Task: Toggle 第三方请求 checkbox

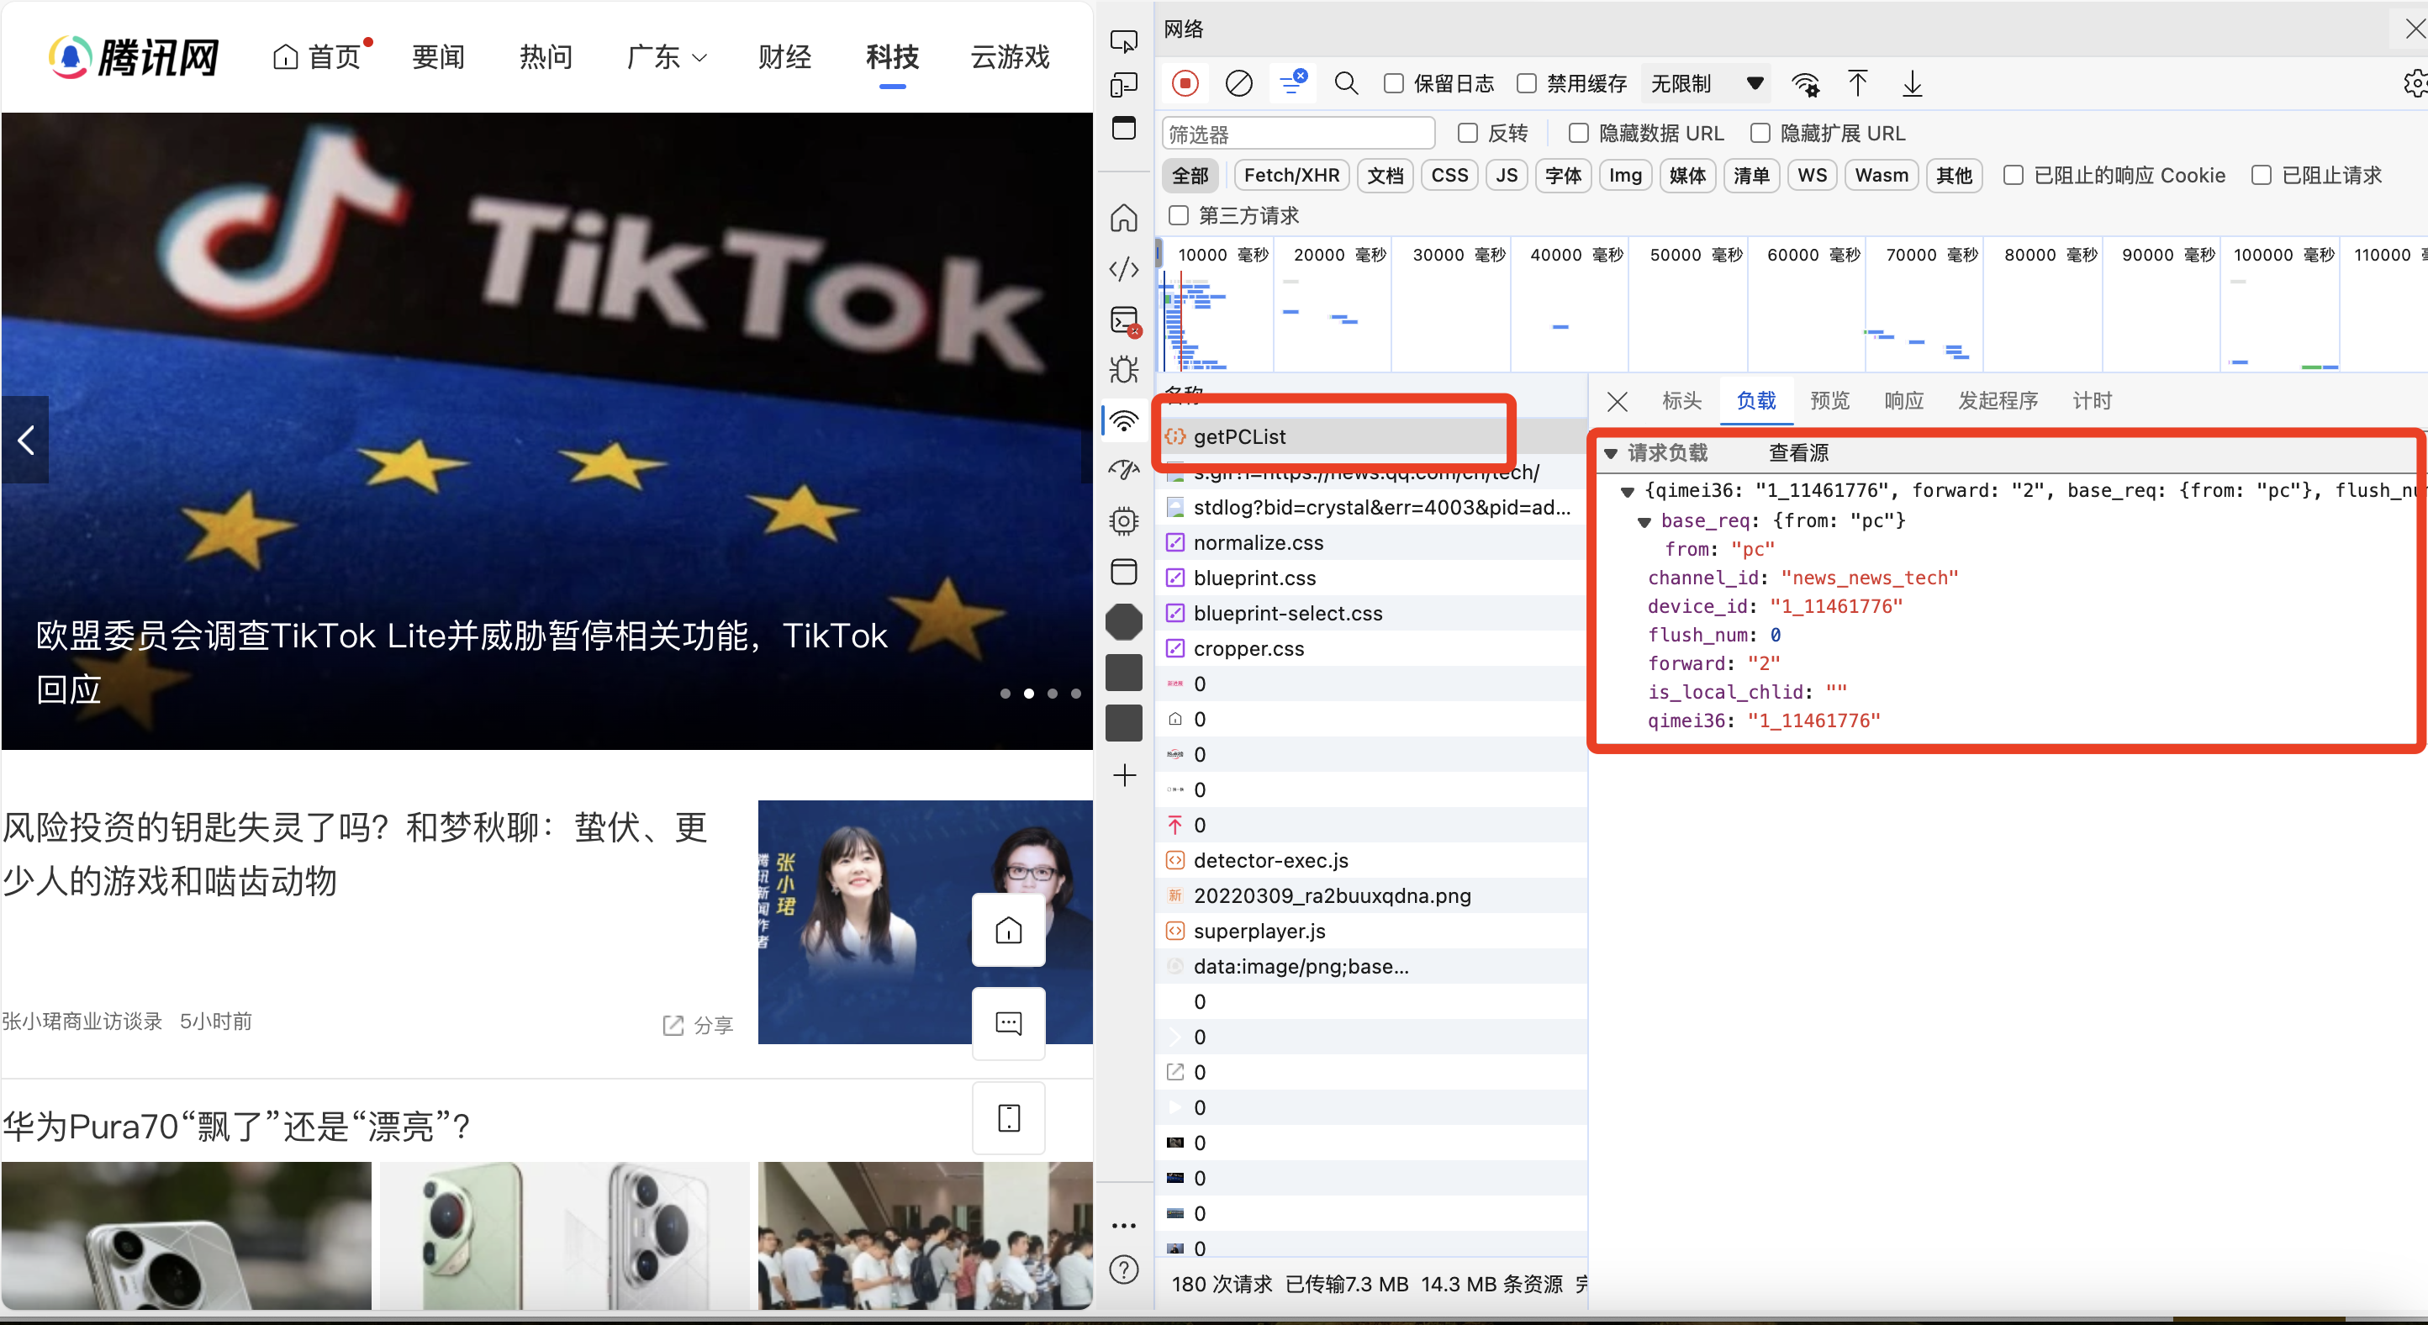Action: (1178, 216)
